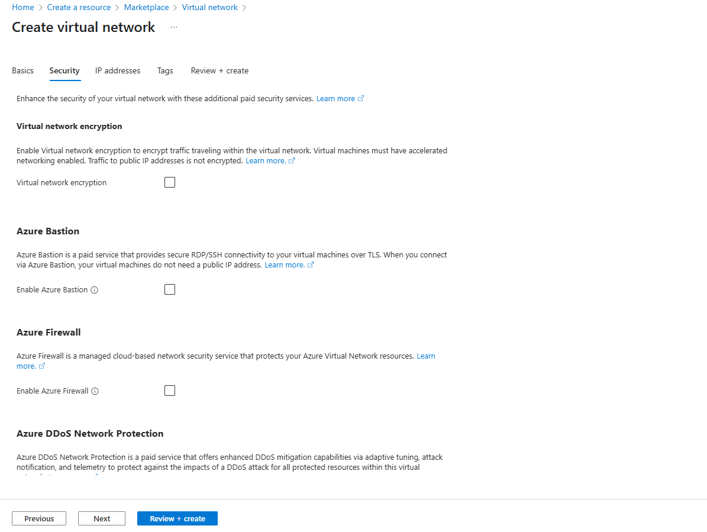Go back with the Previous button
The image size is (707, 532).
coord(39,518)
